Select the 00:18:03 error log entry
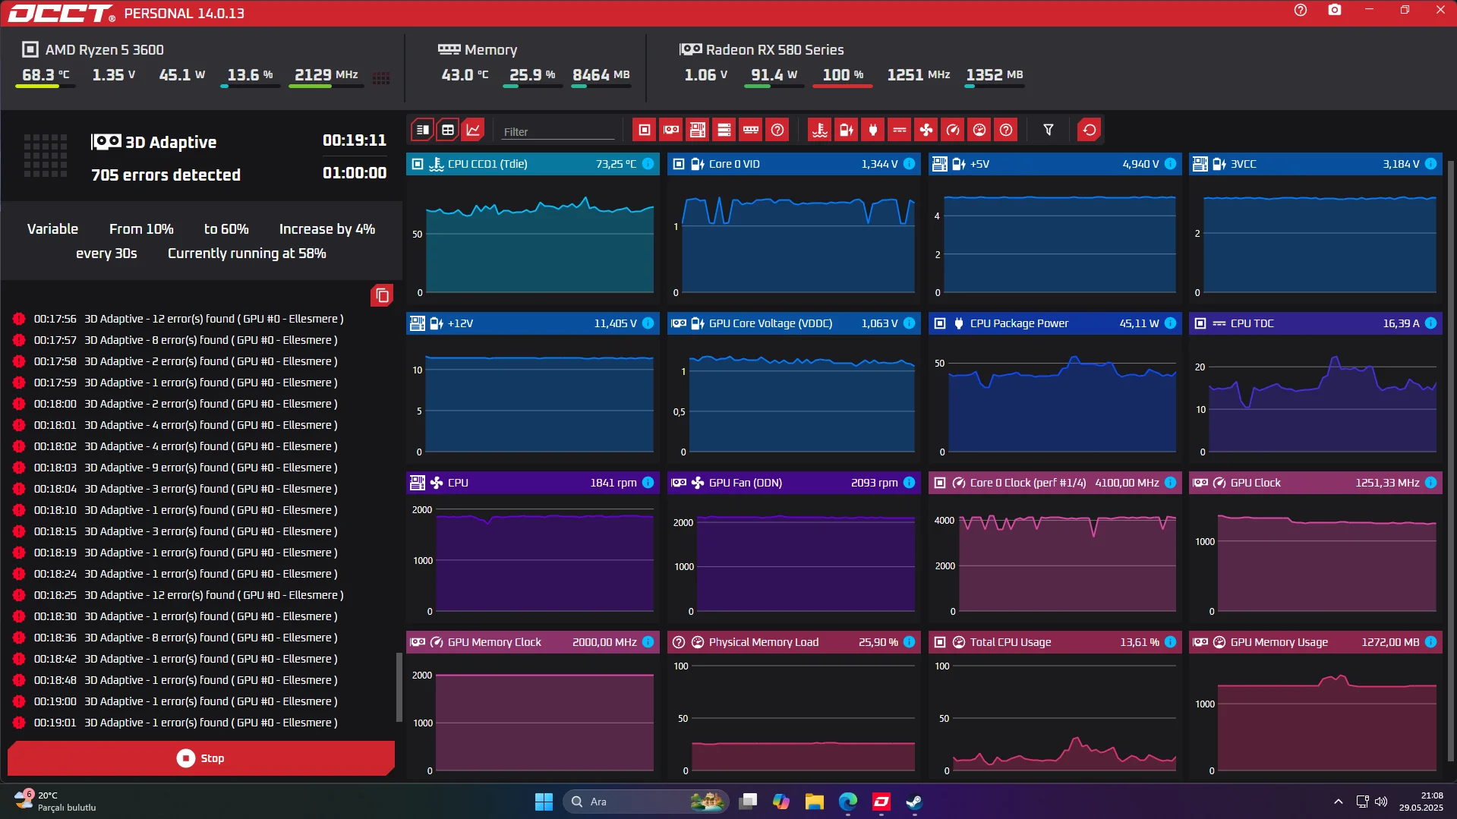This screenshot has height=819, width=1457. click(x=201, y=468)
